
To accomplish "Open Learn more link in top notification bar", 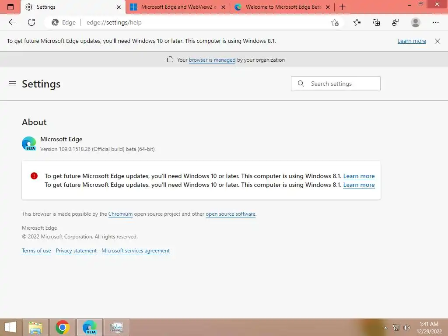I will [412, 41].
